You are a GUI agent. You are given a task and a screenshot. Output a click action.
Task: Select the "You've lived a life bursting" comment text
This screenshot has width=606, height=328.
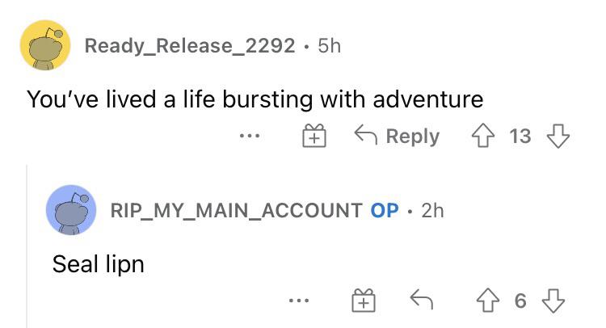tap(255, 99)
